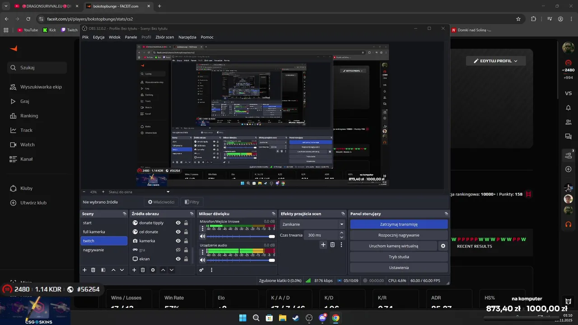Click Zatrzymaj transmisję button
This screenshot has height=325, width=578.
(399, 224)
